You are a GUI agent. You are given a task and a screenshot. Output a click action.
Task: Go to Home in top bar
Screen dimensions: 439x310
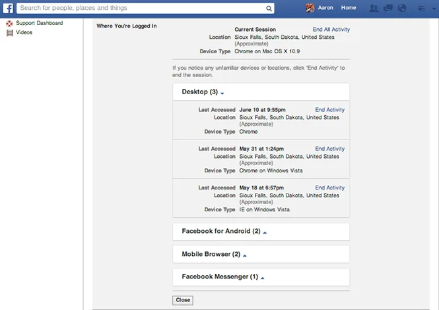click(349, 8)
